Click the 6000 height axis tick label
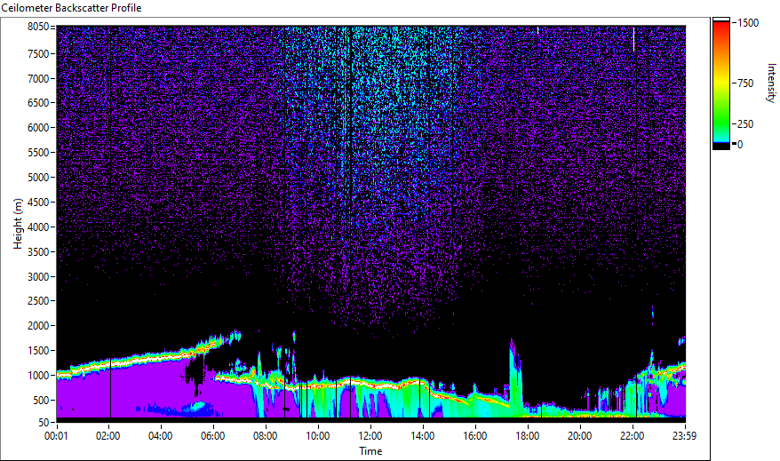The height and width of the screenshot is (461, 780). pos(38,128)
